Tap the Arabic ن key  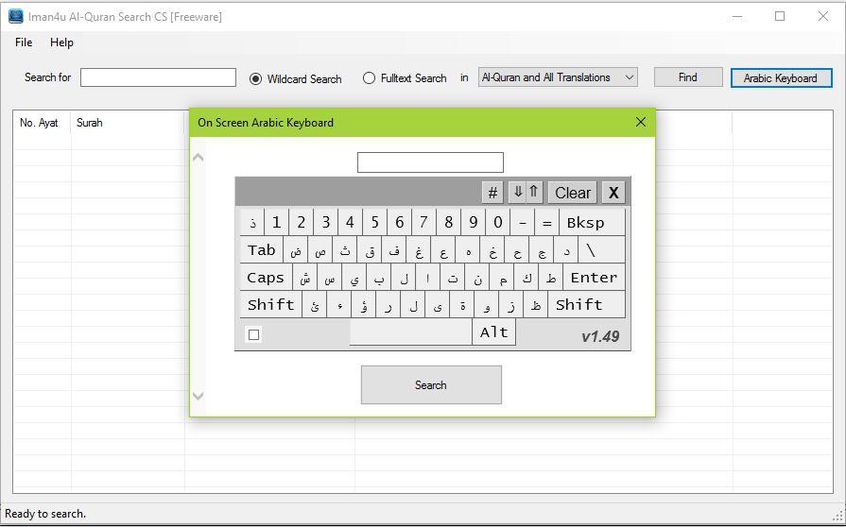click(477, 278)
